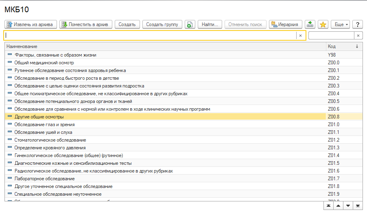Toggle Иерархия view mode
Viewport: 367px width, 212px height.
click(x=285, y=24)
